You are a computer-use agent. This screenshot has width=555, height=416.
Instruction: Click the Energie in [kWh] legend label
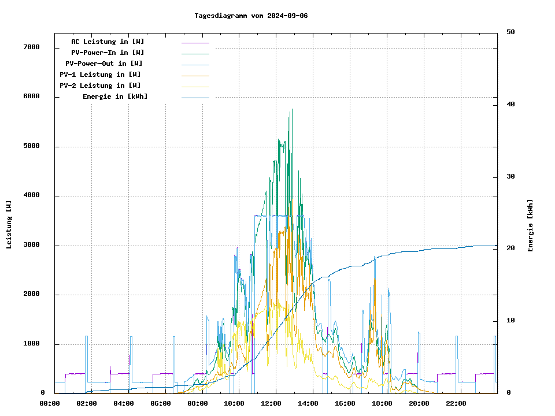pos(115,96)
